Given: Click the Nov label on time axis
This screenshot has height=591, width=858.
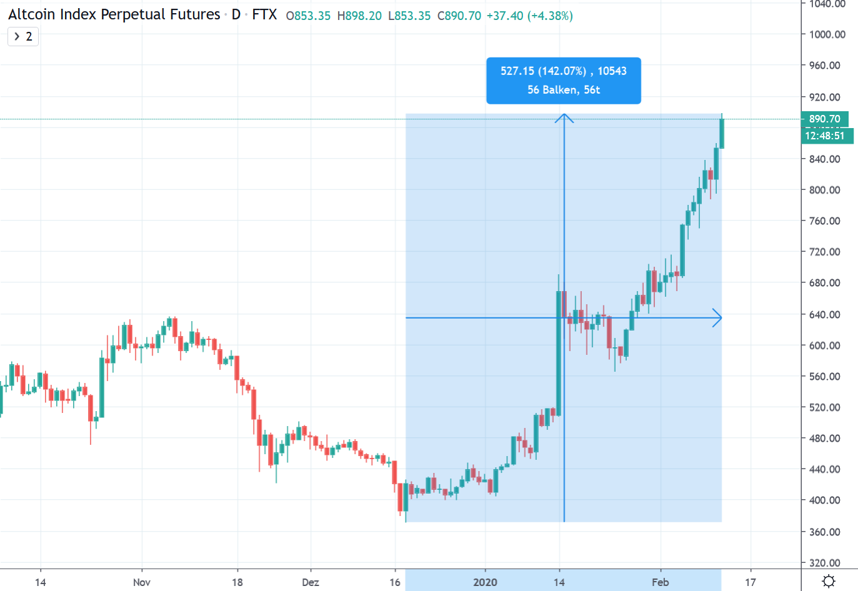Looking at the screenshot, I should point(142,582).
